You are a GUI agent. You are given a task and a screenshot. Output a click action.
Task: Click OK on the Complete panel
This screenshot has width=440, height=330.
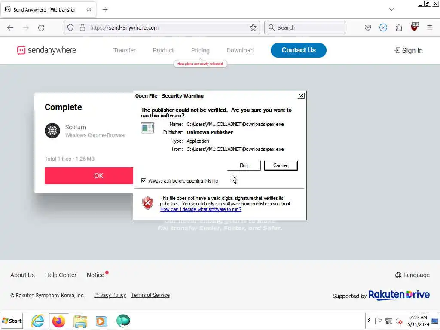(x=89, y=176)
